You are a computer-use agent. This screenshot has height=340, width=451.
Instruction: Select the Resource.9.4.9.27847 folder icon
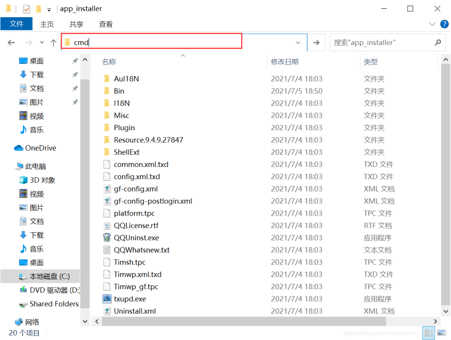tap(107, 140)
